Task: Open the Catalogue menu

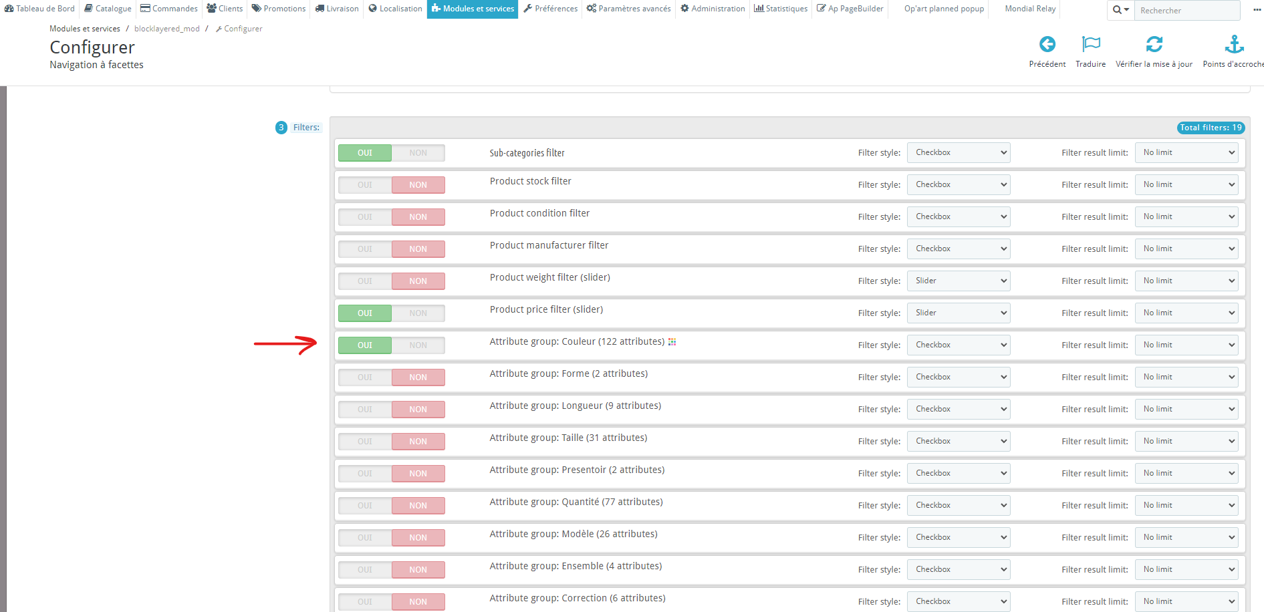Action: click(108, 9)
